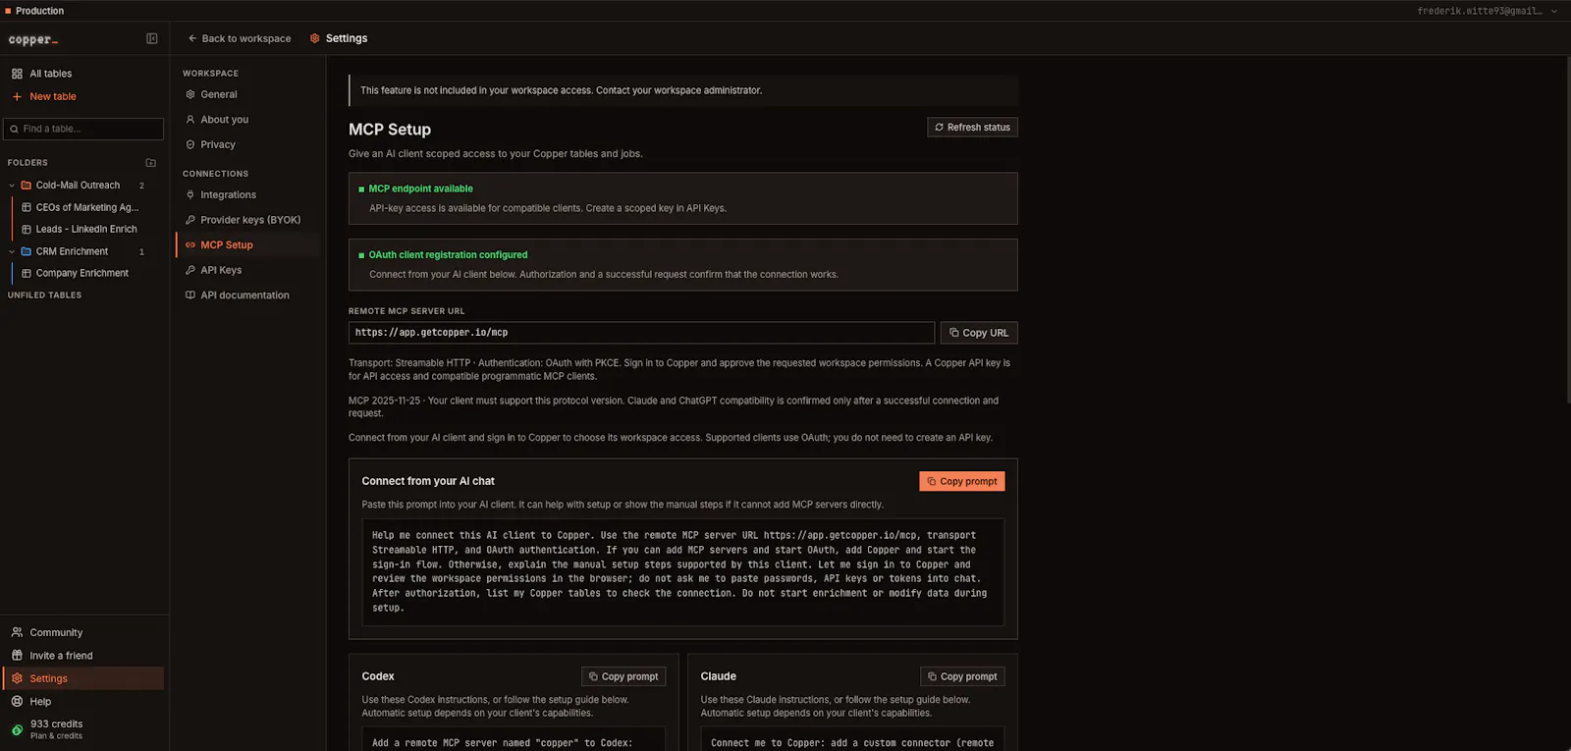Open Leads - LinkedIn Enrich table
This screenshot has height=751, width=1571.
point(86,229)
